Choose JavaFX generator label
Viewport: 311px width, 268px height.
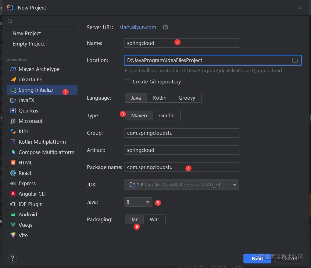(x=27, y=101)
